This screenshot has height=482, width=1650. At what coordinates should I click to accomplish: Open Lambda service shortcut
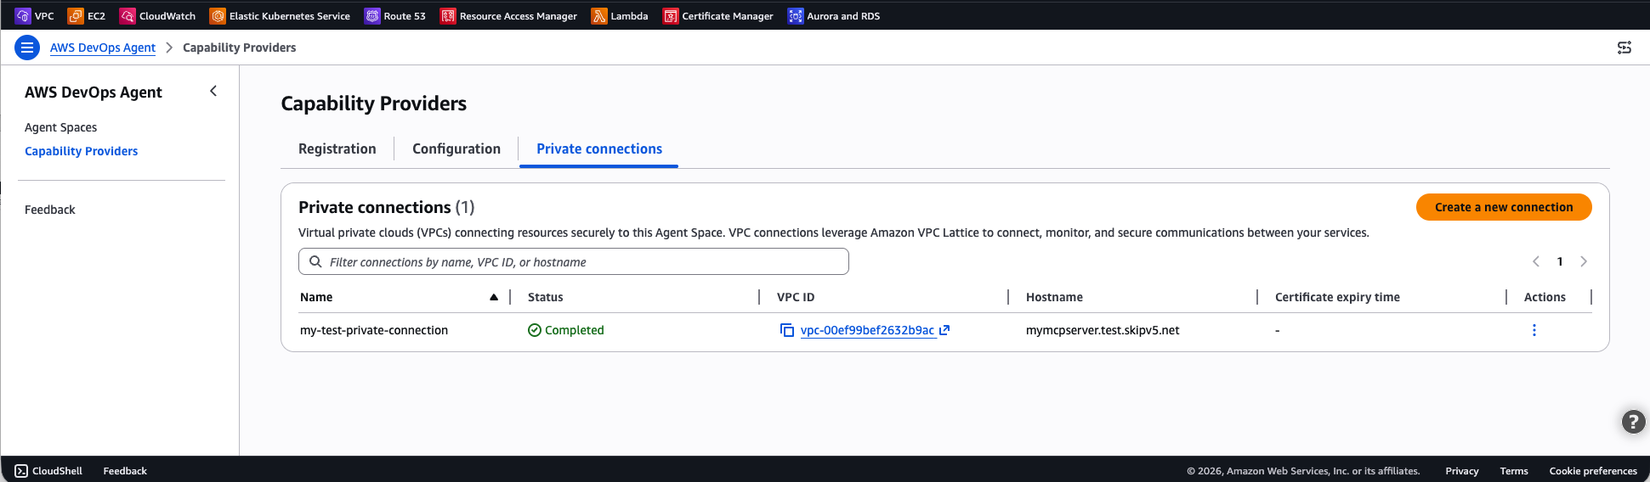coord(620,16)
